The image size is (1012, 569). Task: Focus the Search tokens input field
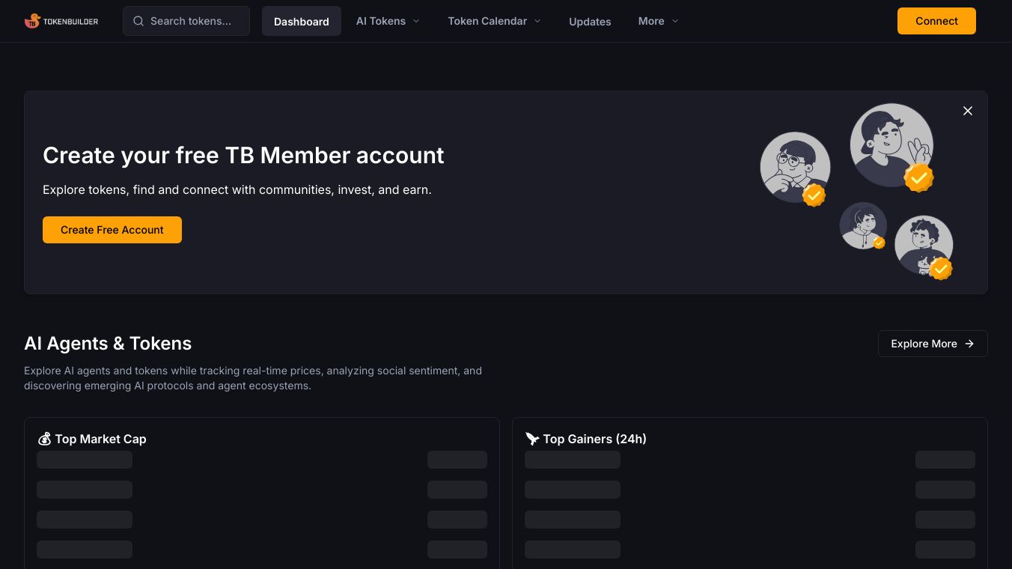tap(195, 21)
